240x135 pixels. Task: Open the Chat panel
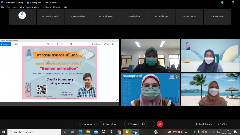pos(223,124)
